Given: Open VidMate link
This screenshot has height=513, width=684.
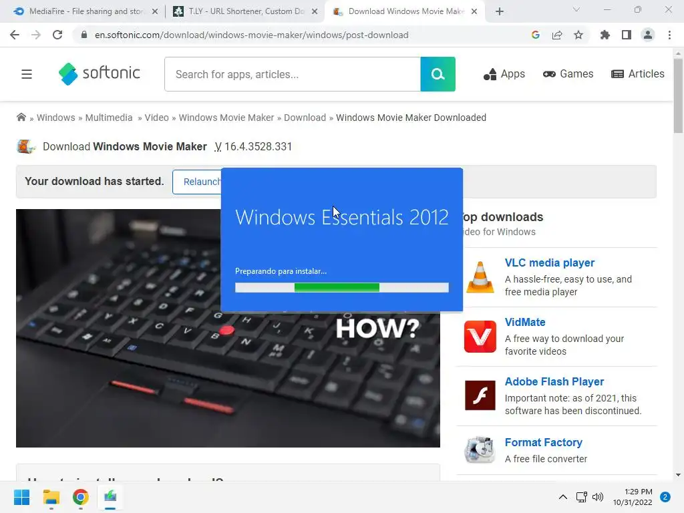Looking at the screenshot, I should (x=525, y=322).
